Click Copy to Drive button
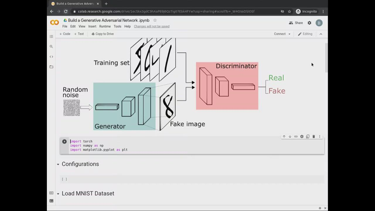Viewport: 375px width, 211px height. click(x=103, y=34)
